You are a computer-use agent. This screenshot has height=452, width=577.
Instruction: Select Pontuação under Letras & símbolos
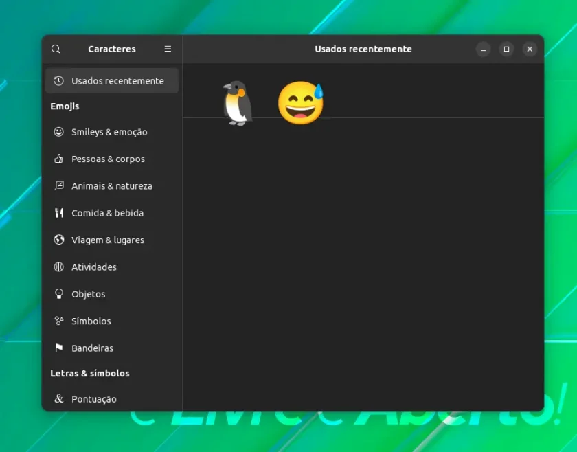click(112, 398)
